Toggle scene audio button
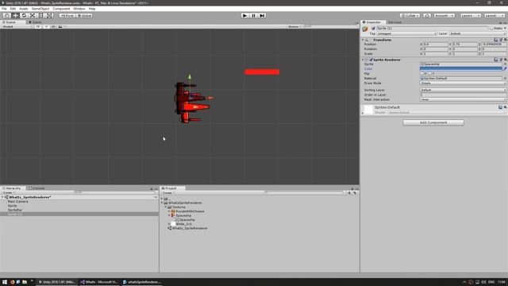Image resolution: width=508 pixels, height=286 pixels. (53, 26)
